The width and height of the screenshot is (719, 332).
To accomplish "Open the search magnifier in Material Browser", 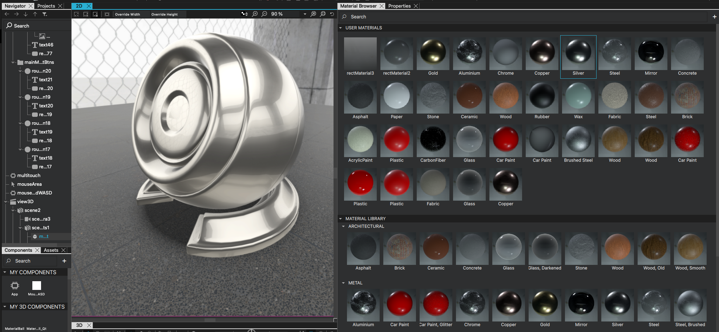I will coord(344,17).
